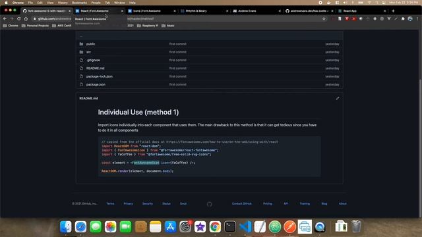This screenshot has height=237, width=422.
Task: Bookmark this page with the star icon
Action: (324, 18)
